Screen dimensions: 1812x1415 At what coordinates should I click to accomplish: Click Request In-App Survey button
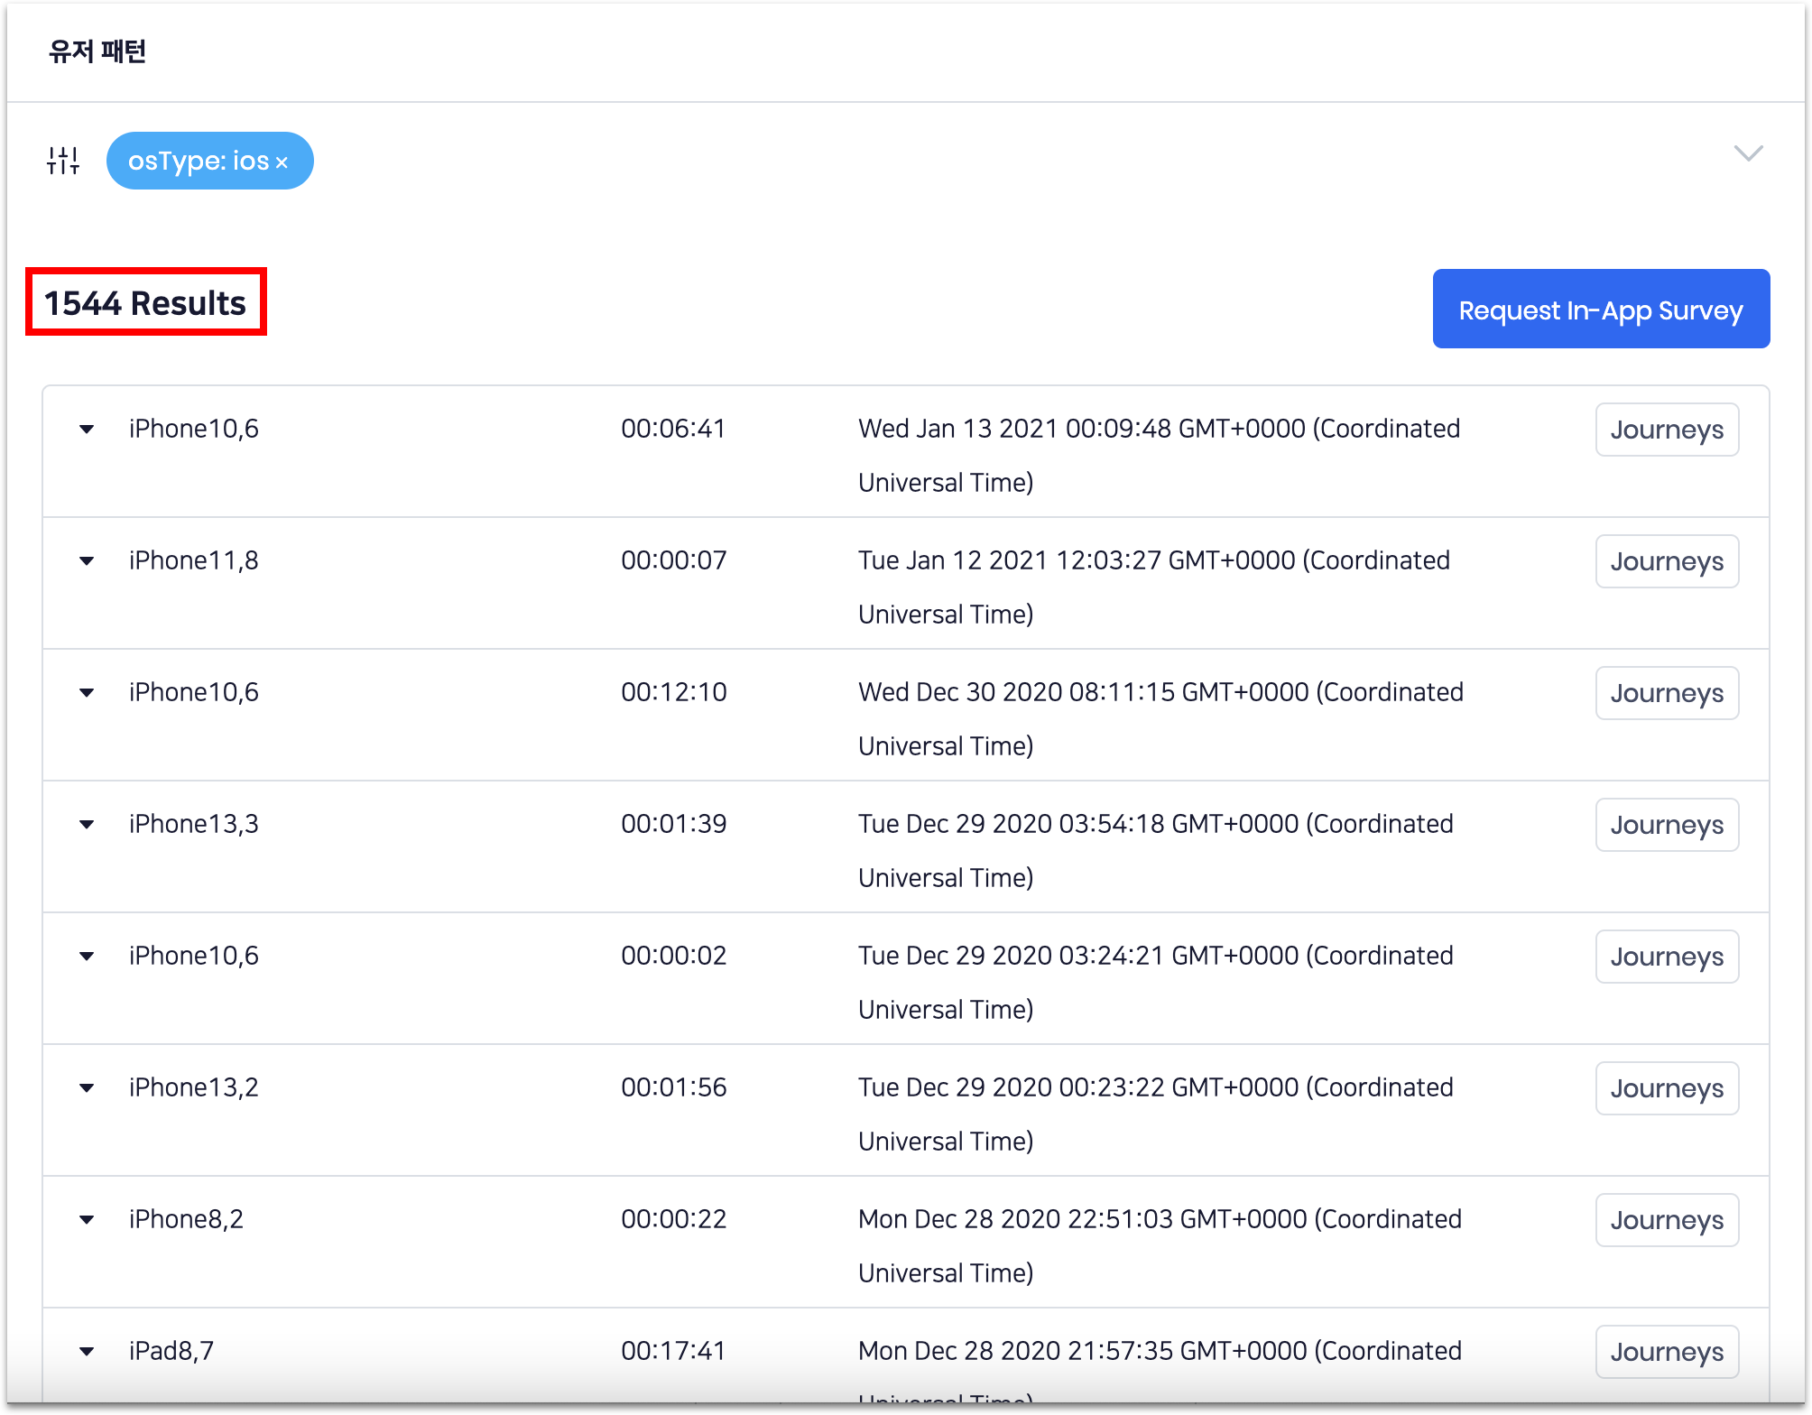pyautogui.click(x=1600, y=310)
